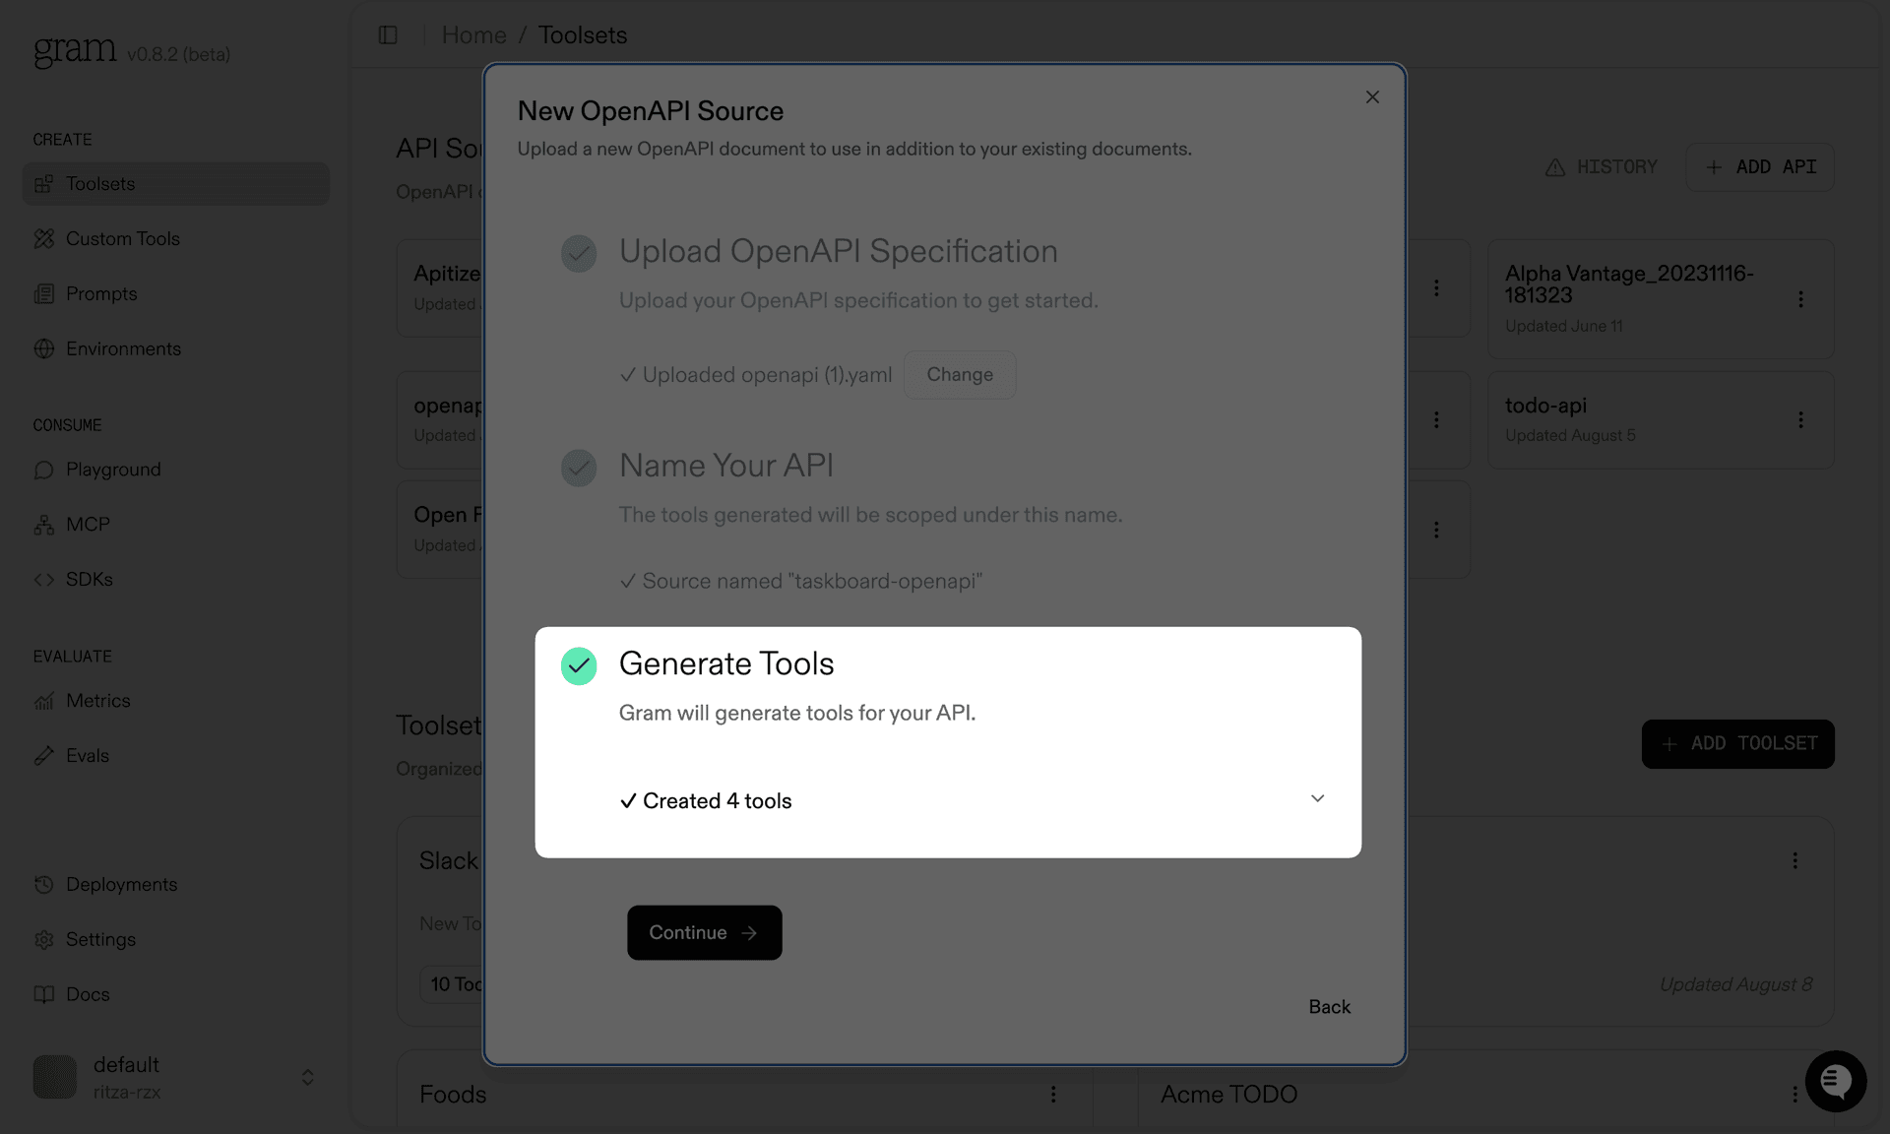Click the Continue button
The height and width of the screenshot is (1134, 1890).
point(703,932)
